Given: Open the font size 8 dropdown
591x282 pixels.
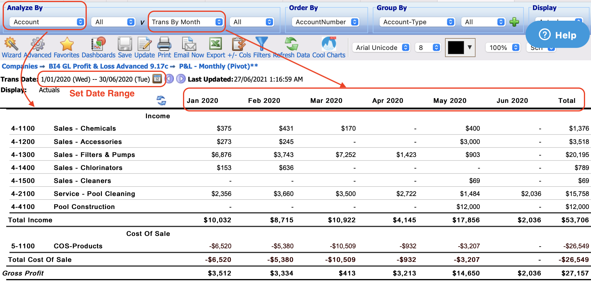Looking at the screenshot, I should 428,48.
